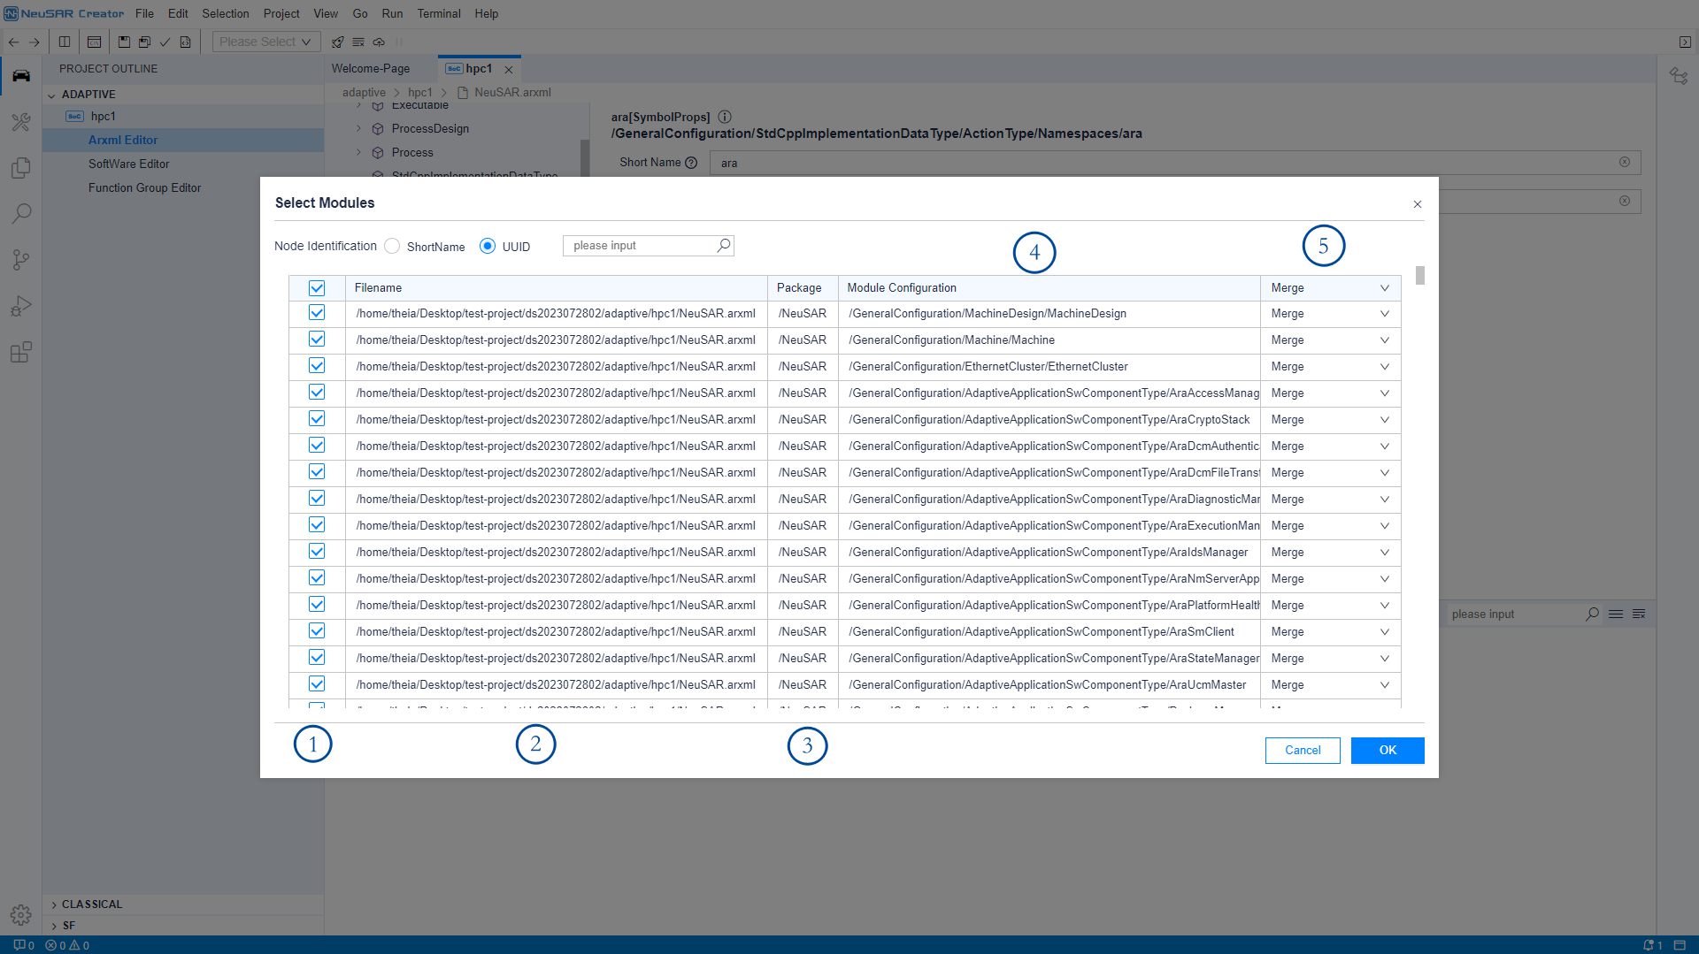
Task: Click the module list vertical scrollbar
Action: [x=1419, y=276]
